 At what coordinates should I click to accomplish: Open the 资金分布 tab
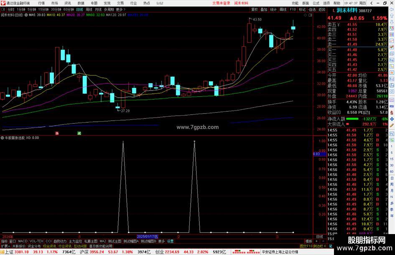coord(34,246)
